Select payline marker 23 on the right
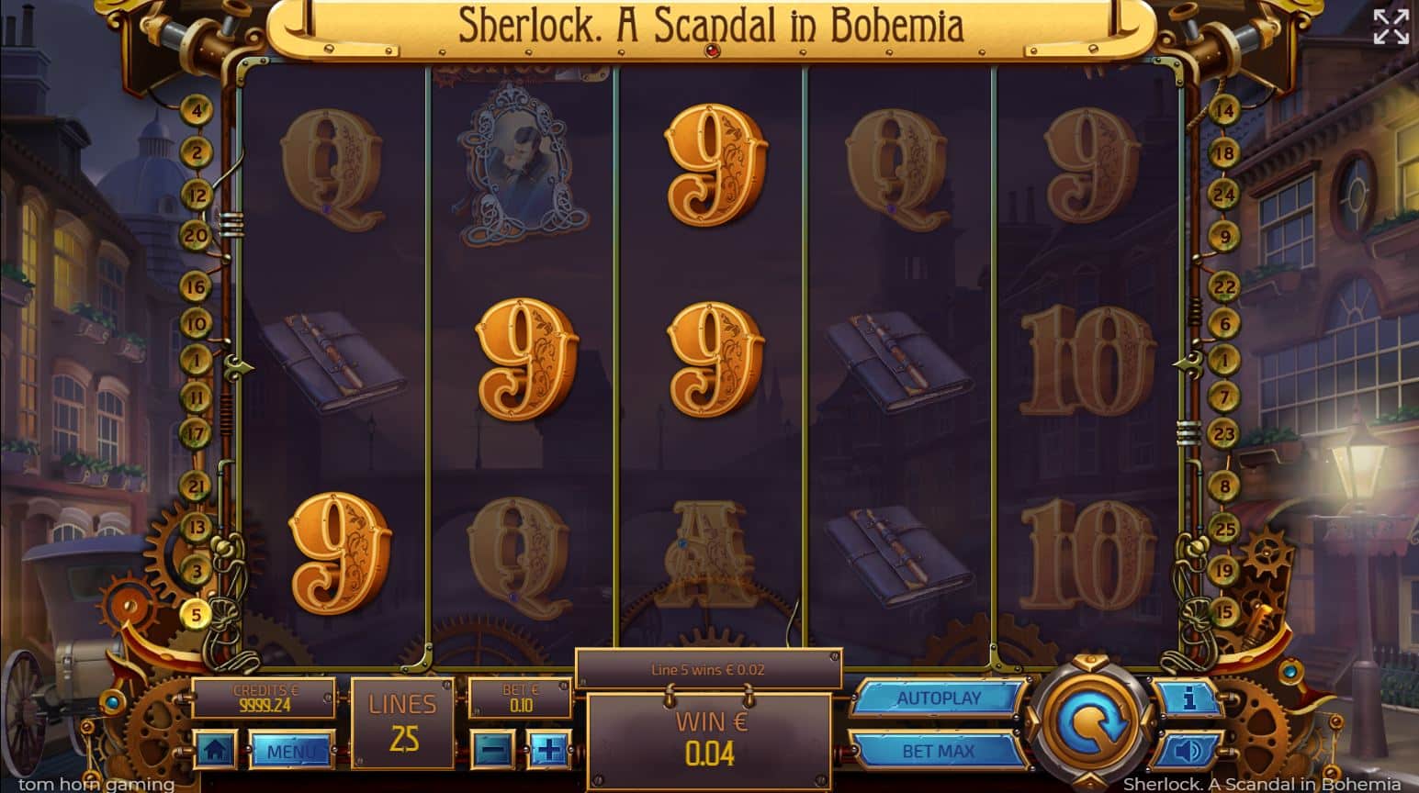 pyautogui.click(x=1224, y=433)
